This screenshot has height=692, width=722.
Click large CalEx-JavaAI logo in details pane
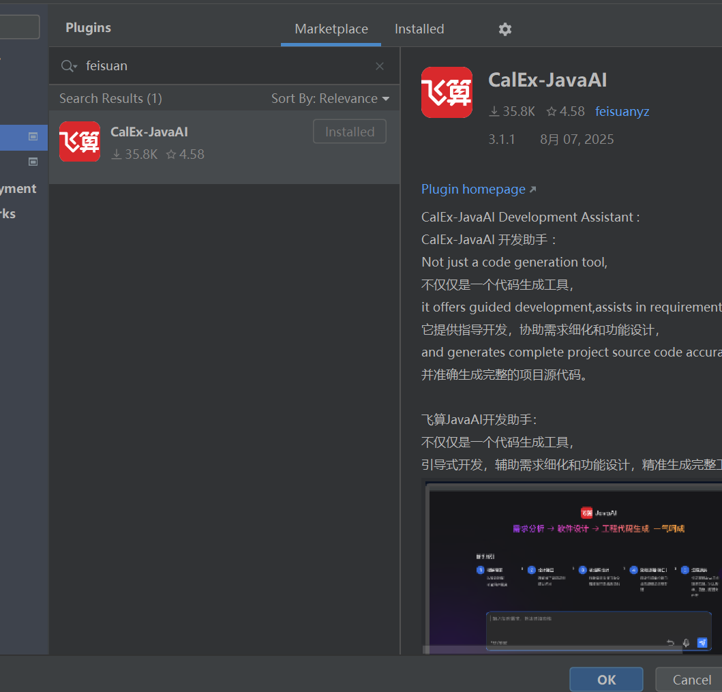click(x=447, y=93)
